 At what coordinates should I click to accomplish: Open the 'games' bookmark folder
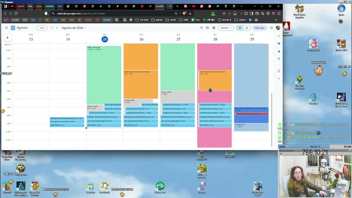[157, 20]
